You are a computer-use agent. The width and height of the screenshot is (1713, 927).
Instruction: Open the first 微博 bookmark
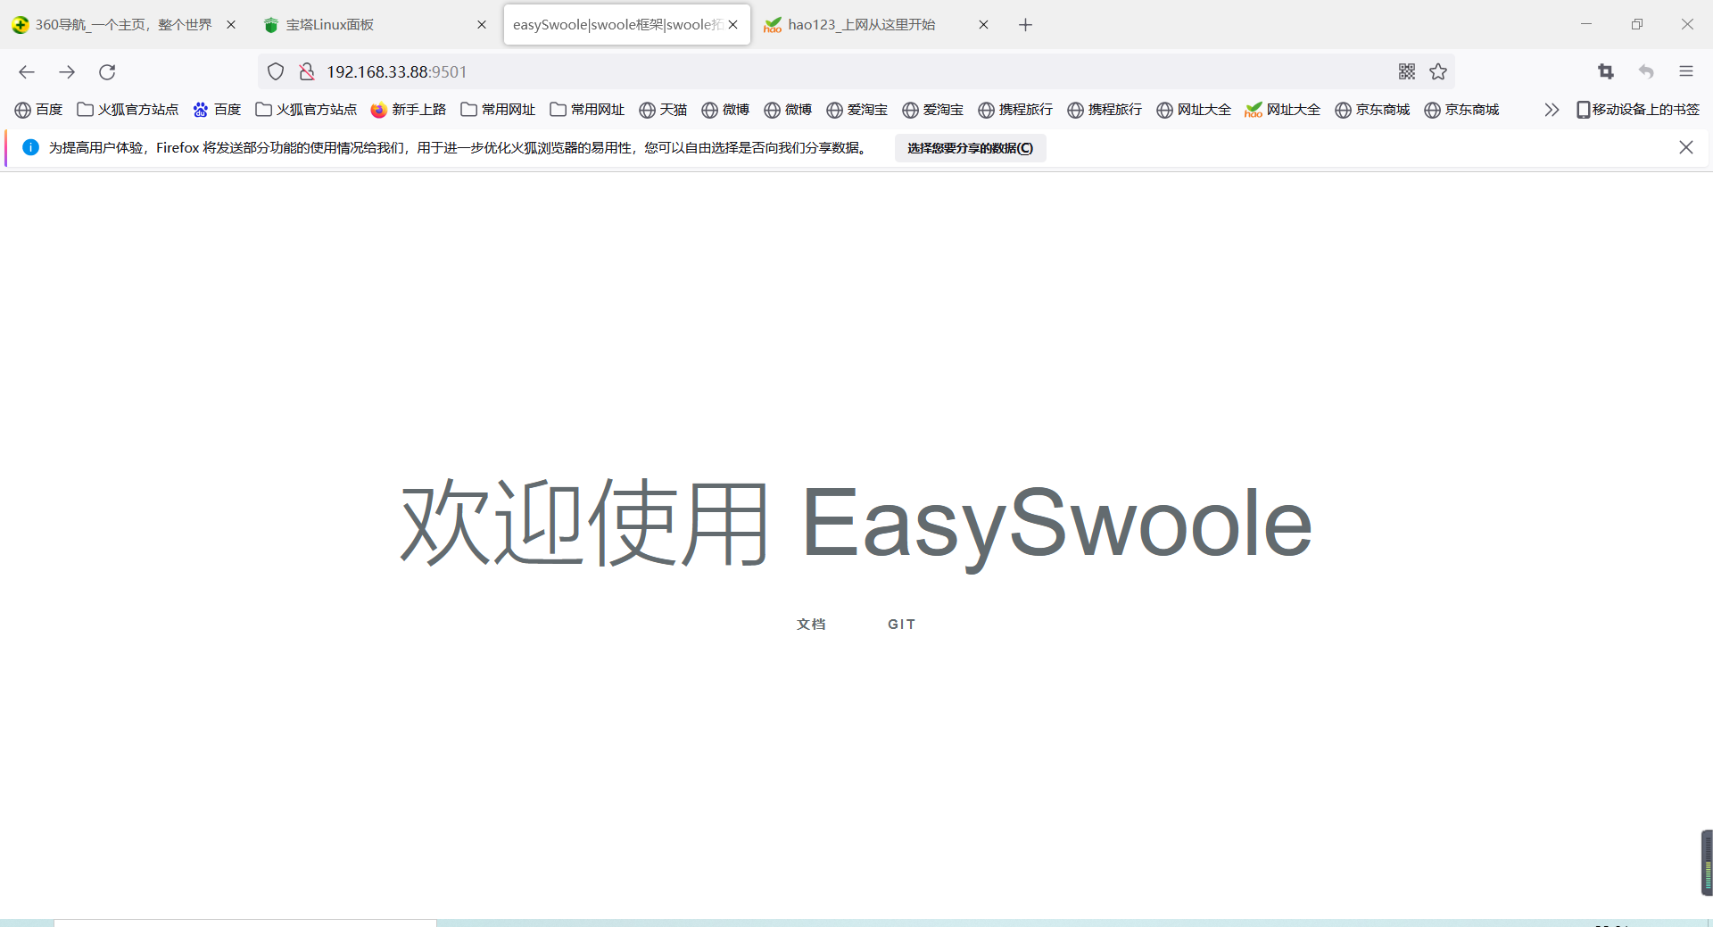[x=725, y=110]
